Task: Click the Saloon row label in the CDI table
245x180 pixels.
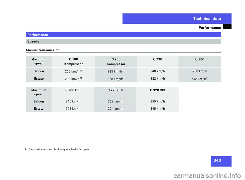Action: click(x=39, y=101)
